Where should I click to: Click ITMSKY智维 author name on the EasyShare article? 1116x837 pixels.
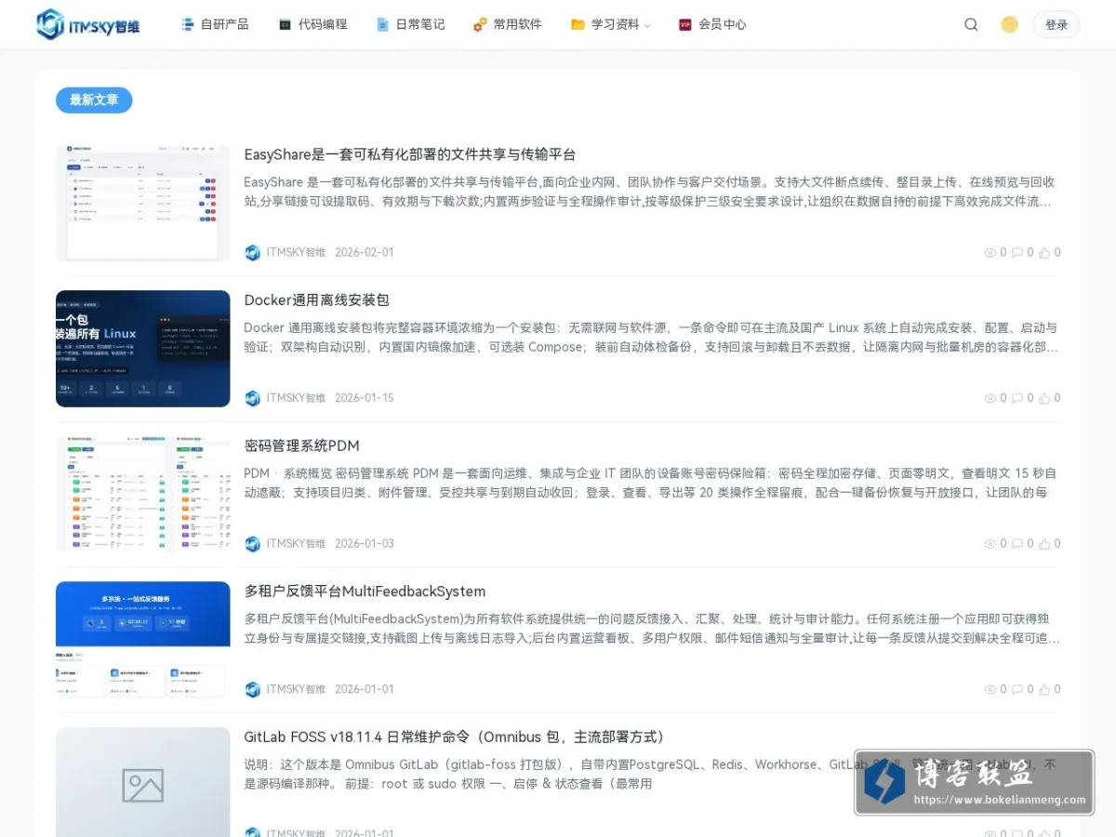[296, 252]
